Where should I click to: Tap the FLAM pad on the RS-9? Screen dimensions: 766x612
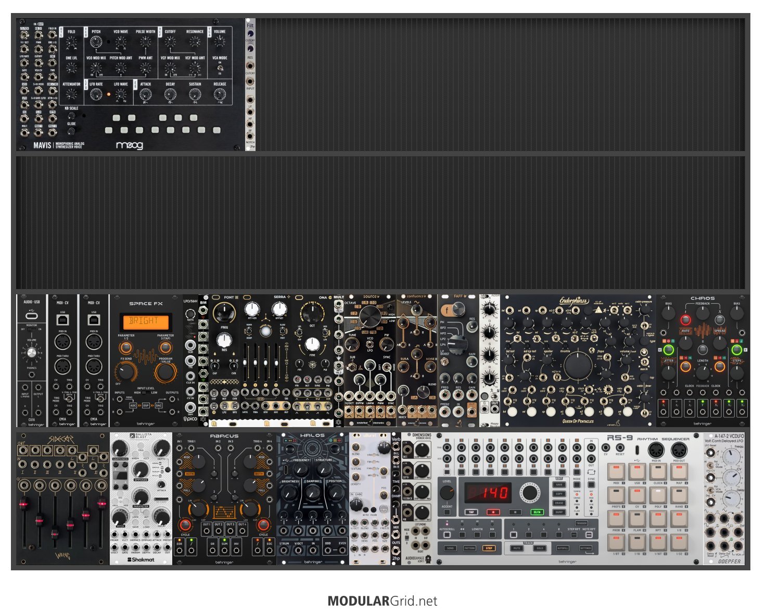coord(637,519)
